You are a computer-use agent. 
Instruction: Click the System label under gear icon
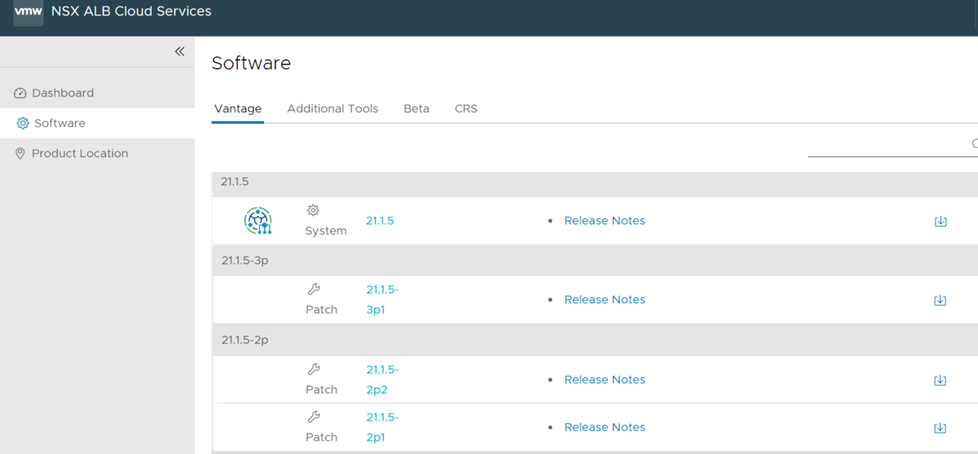(326, 231)
